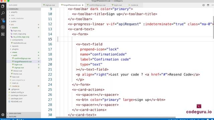Click the "Ln 15, Col 7" status bar entry
214x120 pixels.
coord(173,119)
